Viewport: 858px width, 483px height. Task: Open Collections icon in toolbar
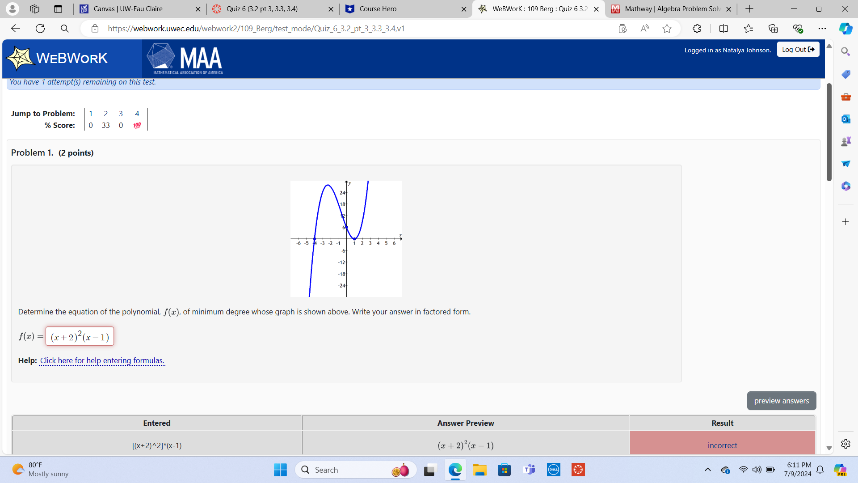773,29
